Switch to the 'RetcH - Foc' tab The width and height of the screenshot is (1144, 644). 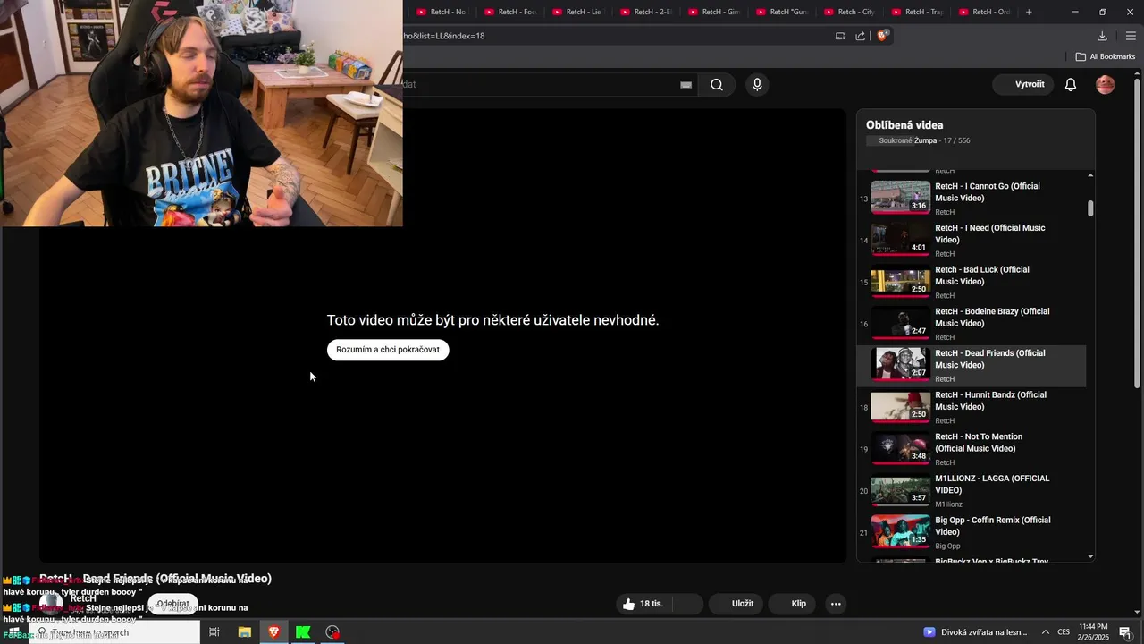(x=510, y=12)
